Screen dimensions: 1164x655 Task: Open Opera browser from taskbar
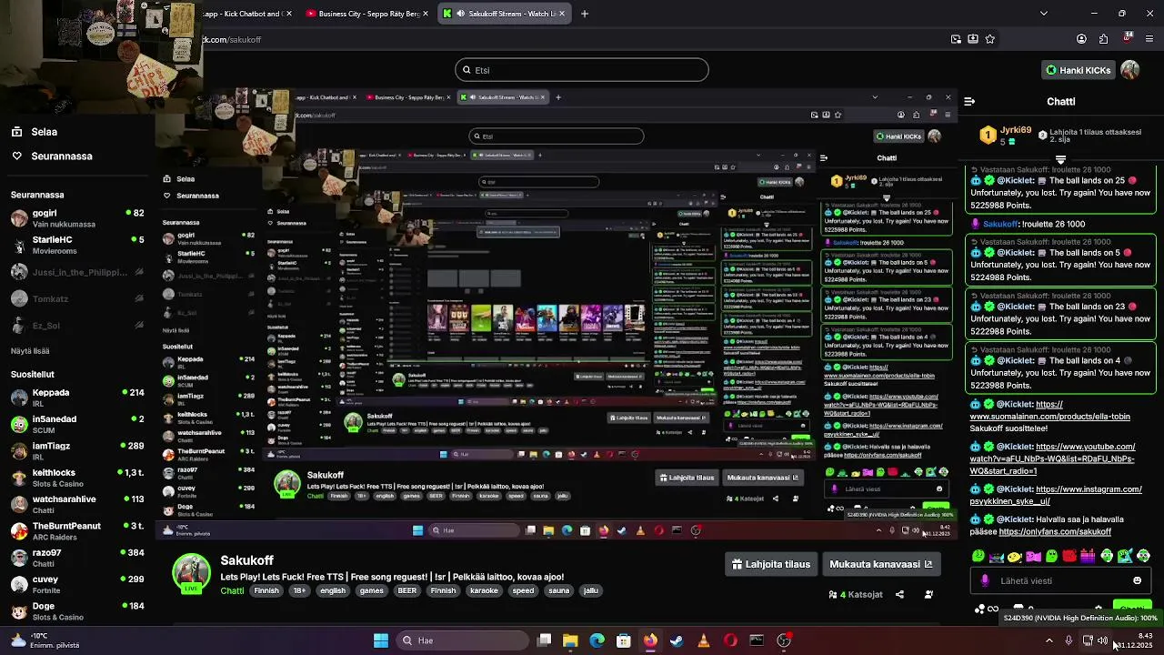pyautogui.click(x=730, y=640)
